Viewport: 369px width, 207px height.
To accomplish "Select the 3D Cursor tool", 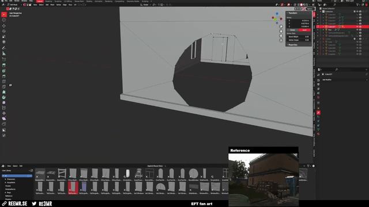I will point(4,20).
